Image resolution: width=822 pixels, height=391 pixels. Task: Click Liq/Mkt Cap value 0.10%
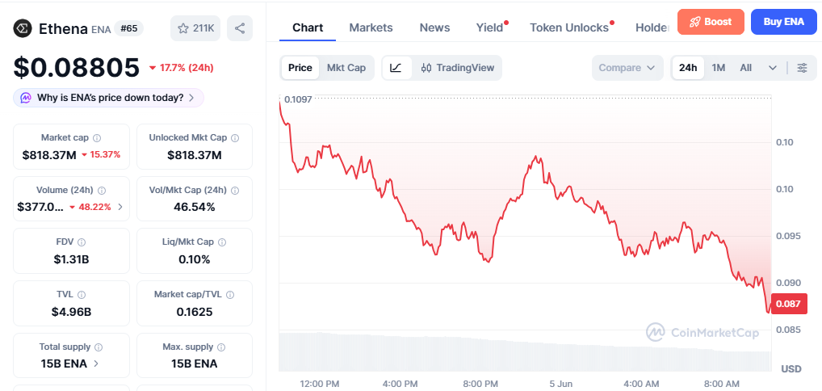click(195, 259)
